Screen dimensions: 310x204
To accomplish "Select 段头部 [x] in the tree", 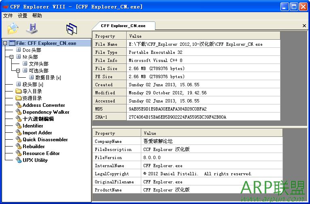I will coord(33,85).
